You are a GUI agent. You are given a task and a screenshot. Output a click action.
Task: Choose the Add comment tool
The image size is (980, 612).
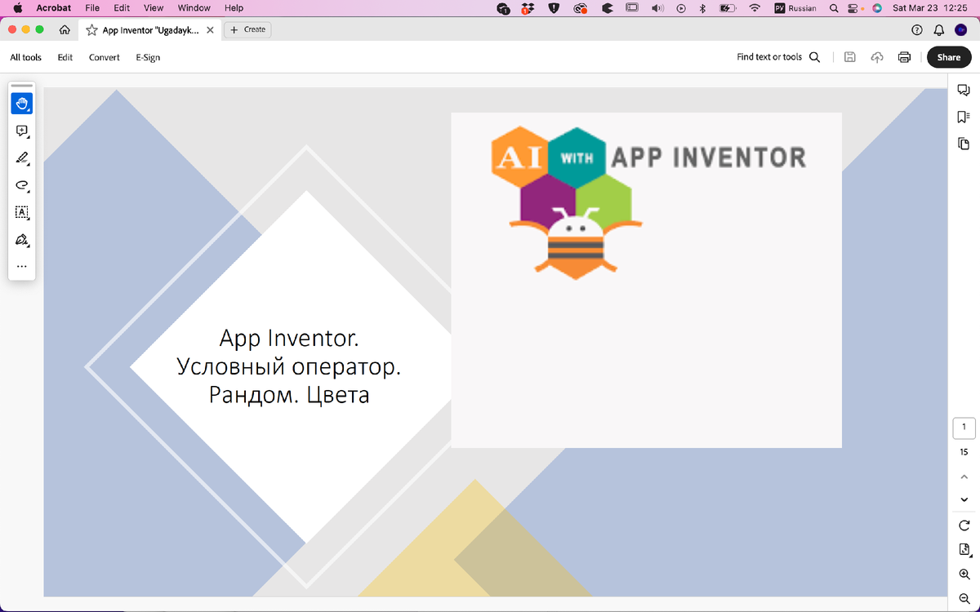(21, 131)
